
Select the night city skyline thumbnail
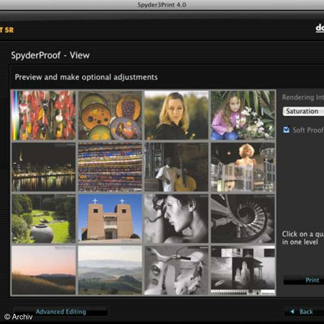(x=44, y=167)
